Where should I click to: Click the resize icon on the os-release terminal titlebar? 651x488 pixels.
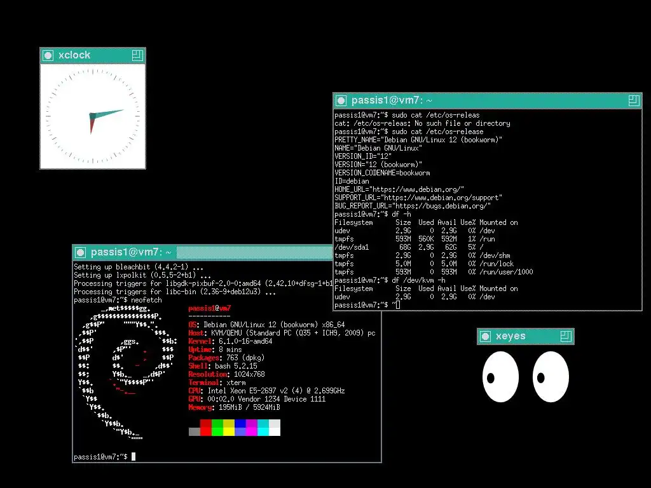click(x=634, y=100)
